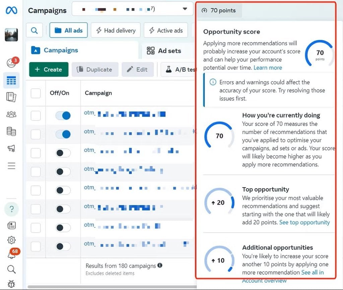
Task: Open the Settings gear icon
Action: (x=11, y=240)
